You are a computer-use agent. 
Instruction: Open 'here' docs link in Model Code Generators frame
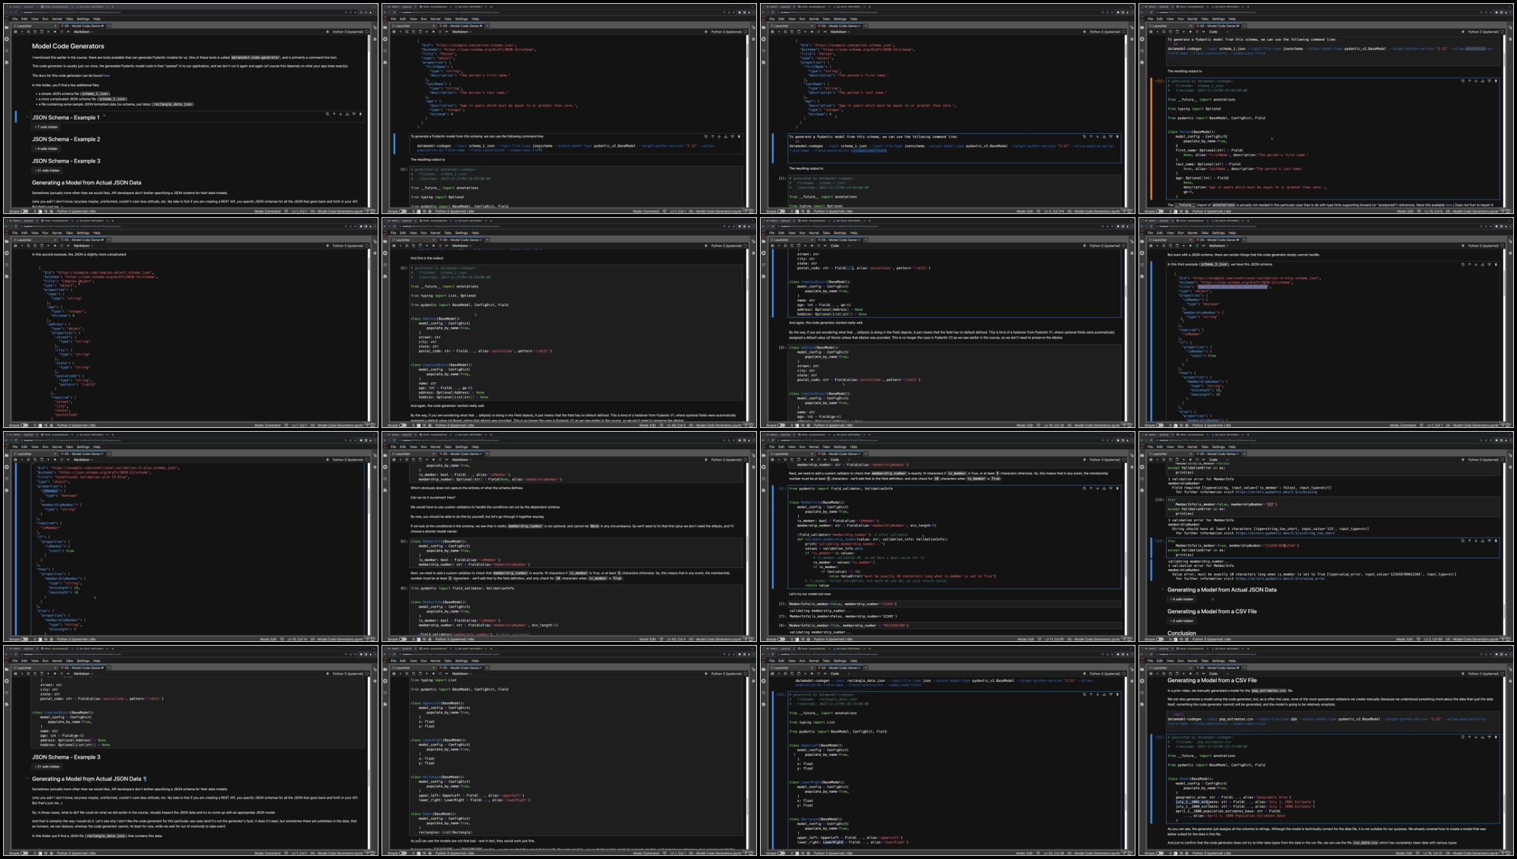(106, 76)
